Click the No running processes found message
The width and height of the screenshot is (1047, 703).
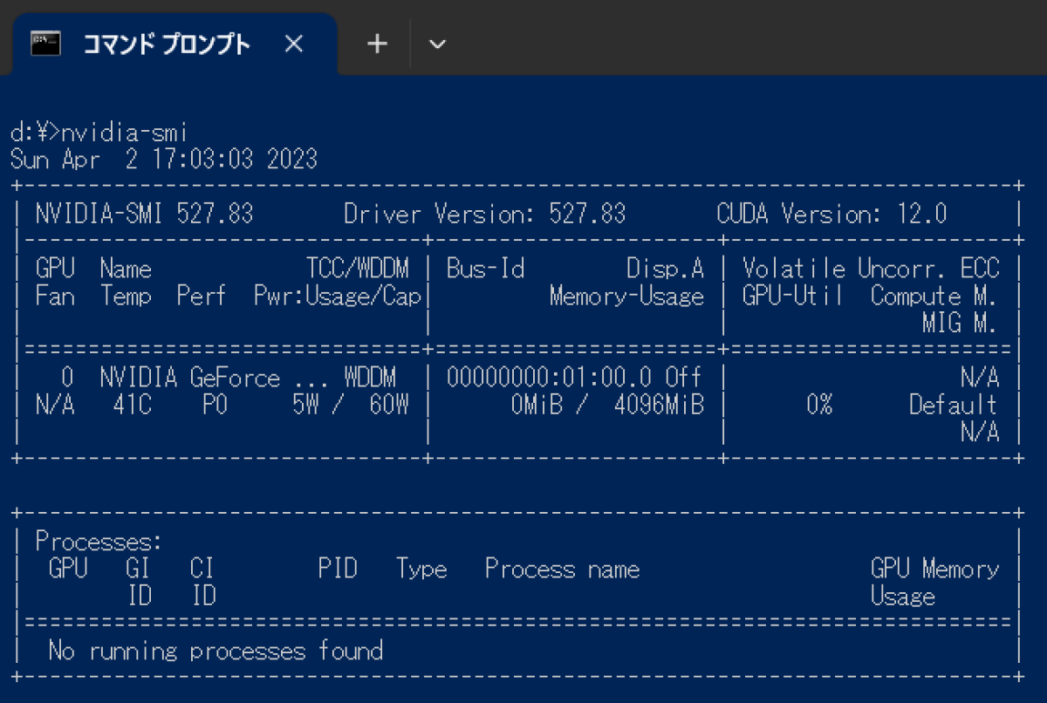coord(216,652)
